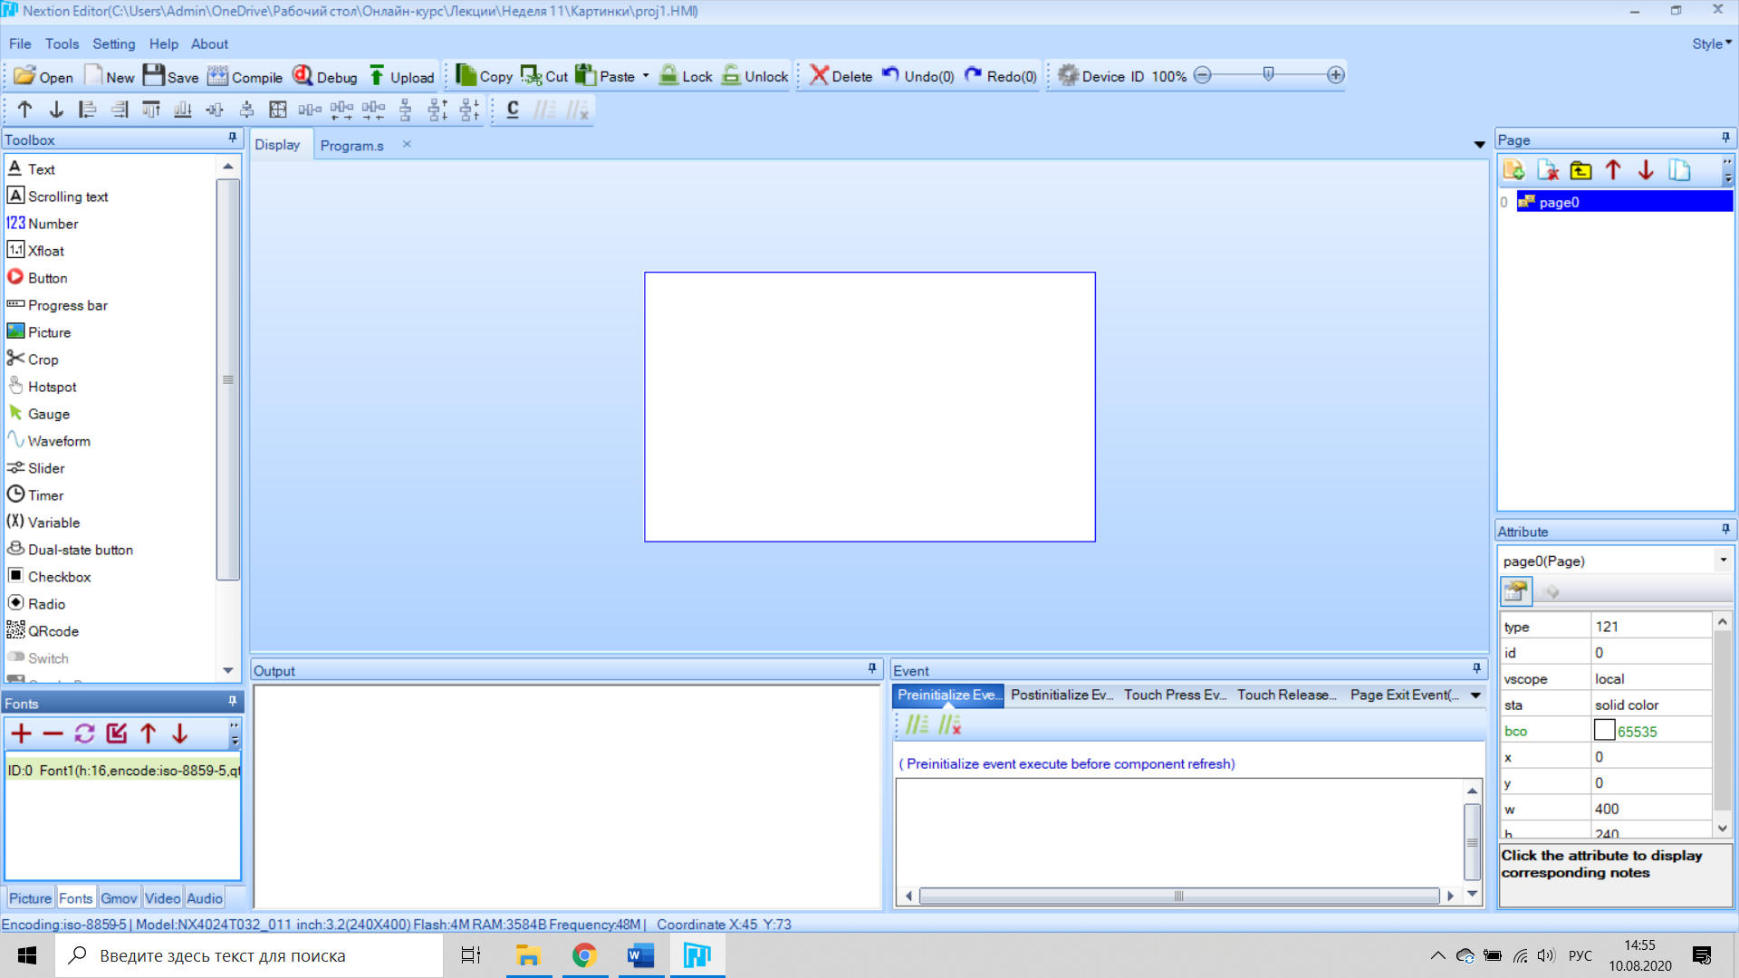
Task: Pin the Toolbox panel
Action: (x=233, y=139)
